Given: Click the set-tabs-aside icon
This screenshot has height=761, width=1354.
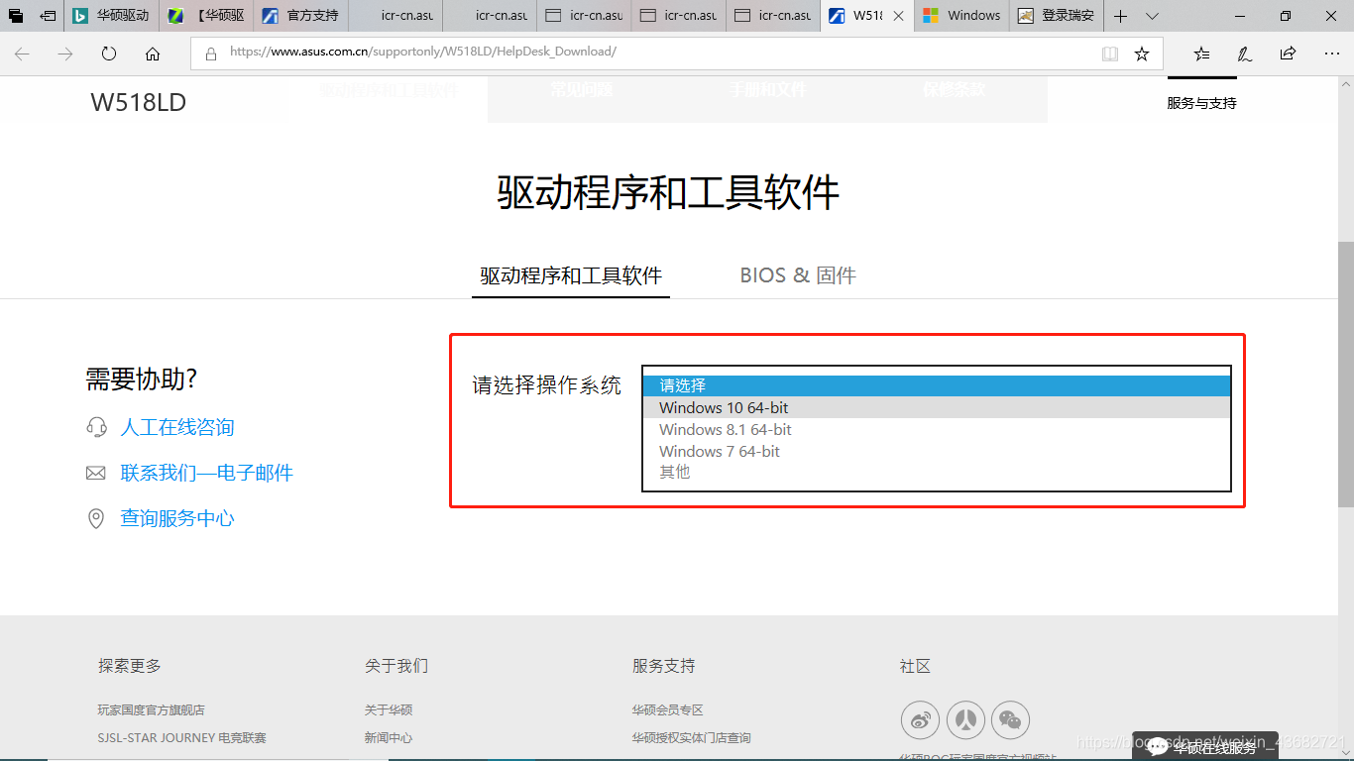Looking at the screenshot, I should point(48,16).
